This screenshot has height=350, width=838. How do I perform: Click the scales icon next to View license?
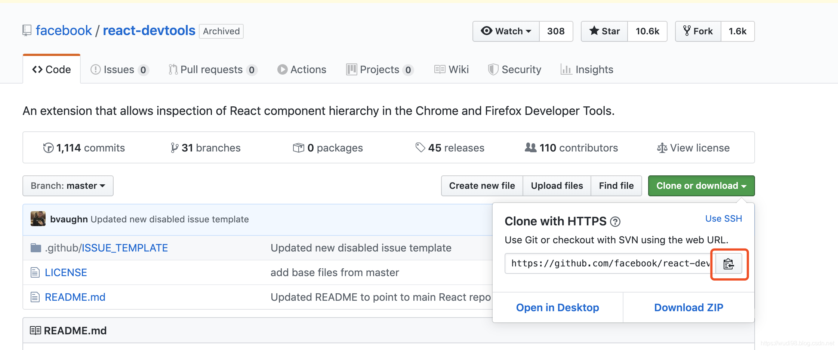coord(662,148)
